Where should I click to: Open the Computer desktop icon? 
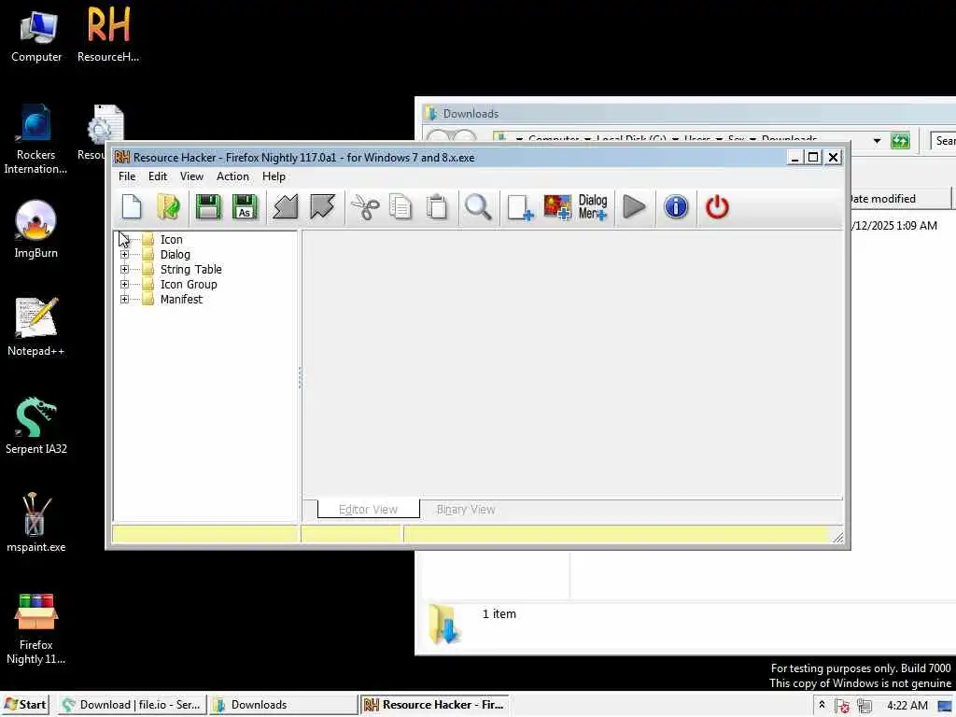click(36, 36)
